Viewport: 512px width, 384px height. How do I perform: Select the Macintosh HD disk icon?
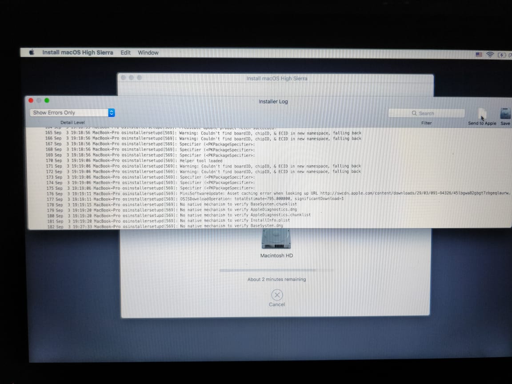tap(276, 238)
